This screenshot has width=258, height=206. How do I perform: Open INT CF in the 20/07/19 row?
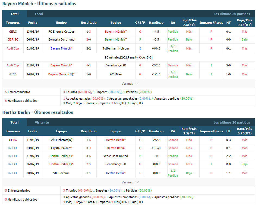[13, 173]
